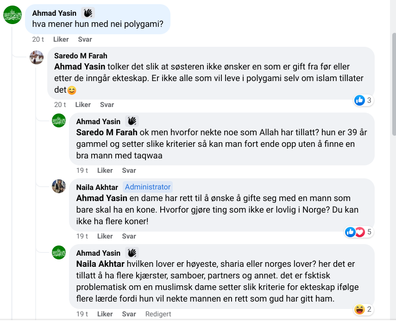Image resolution: width=396 pixels, height=321 pixels.
Task: Click Saredo M Farah's profile picture
Action: point(37,57)
